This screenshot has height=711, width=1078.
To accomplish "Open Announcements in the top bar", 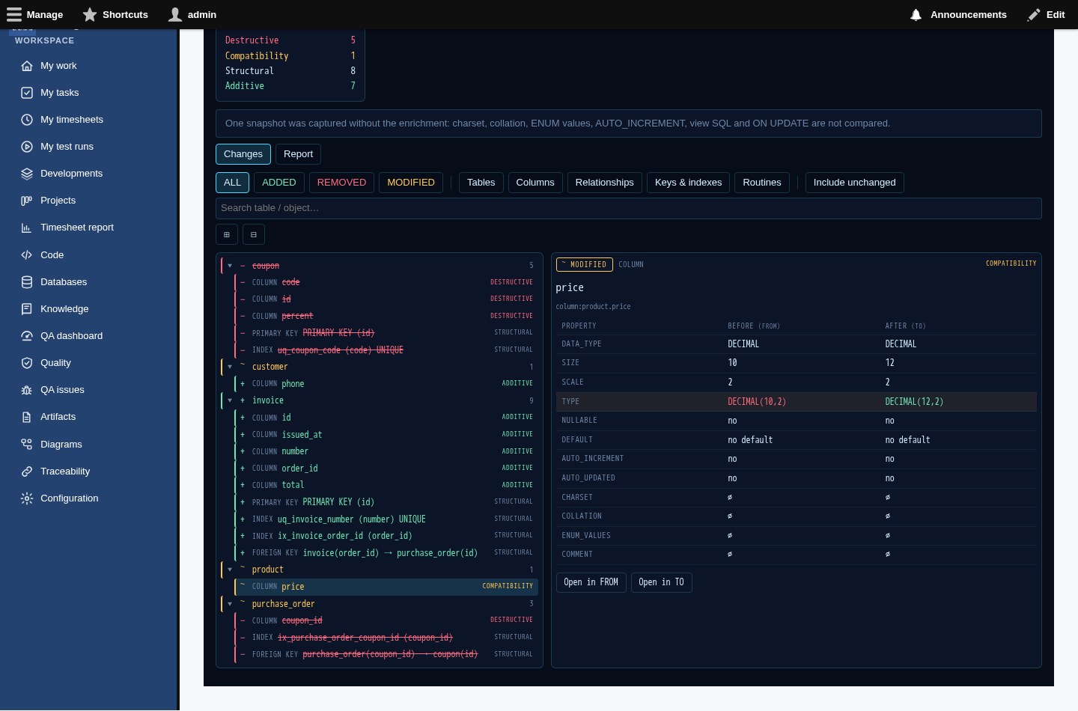I will pyautogui.click(x=958, y=14).
